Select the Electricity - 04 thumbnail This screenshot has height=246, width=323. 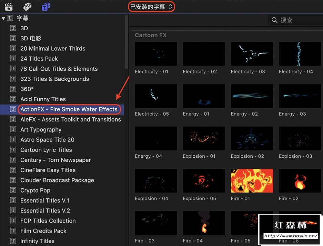coord(300,54)
